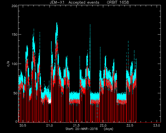Click the plot title 'JEM-X1 Accepted events'
Image resolution: width=166 pixels, height=133 pixels.
[74, 2]
